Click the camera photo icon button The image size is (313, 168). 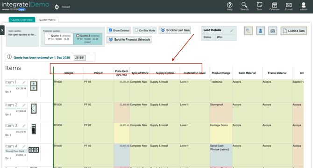[x=273, y=31]
